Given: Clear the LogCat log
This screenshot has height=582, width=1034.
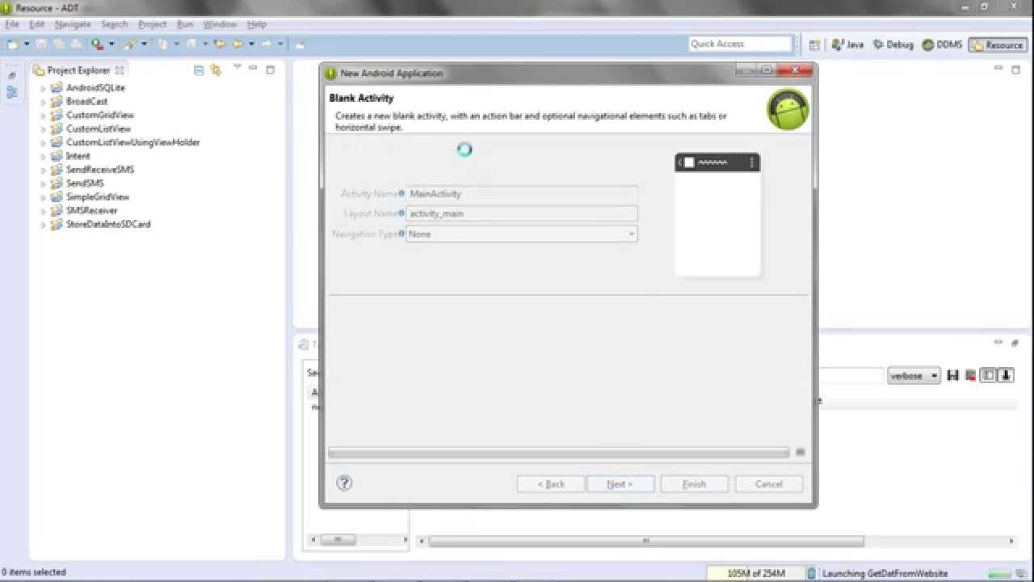Looking at the screenshot, I should [x=970, y=375].
